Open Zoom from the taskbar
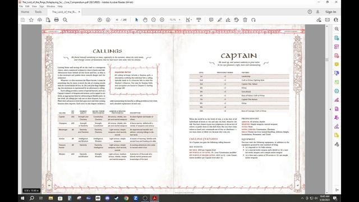Image resolution: width=359 pixels, height=202 pixels. click(x=136, y=198)
